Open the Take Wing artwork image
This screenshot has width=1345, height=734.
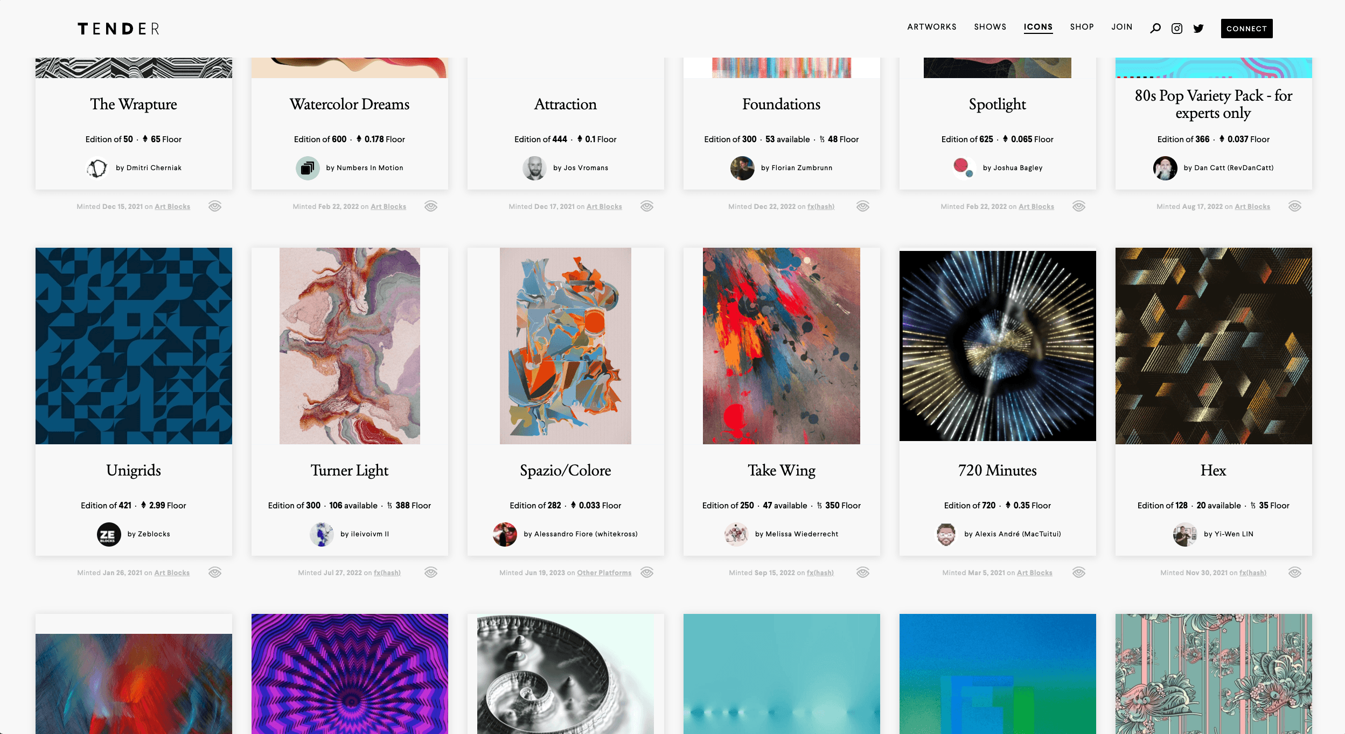782,346
